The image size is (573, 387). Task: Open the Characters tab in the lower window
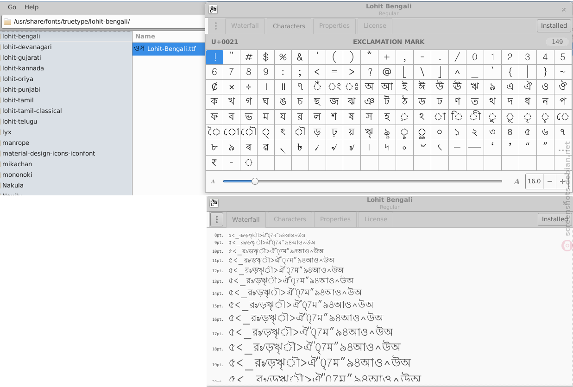point(290,219)
